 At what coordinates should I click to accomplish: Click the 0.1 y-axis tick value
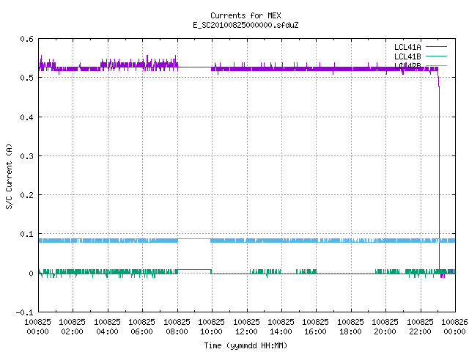coord(26,234)
